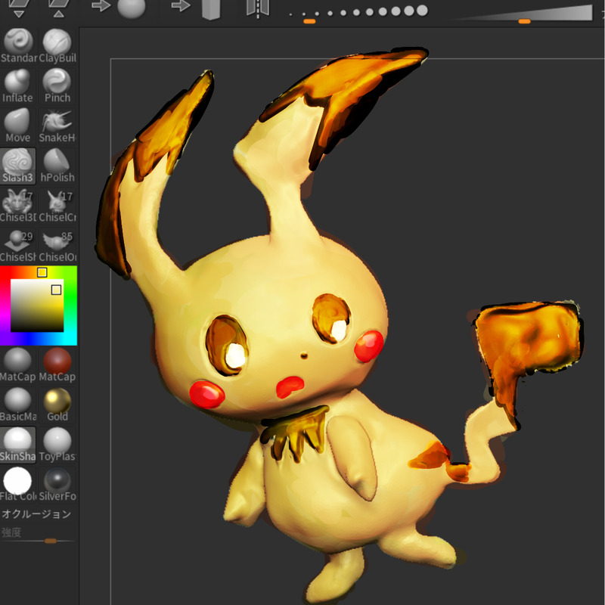Select the Standard brush
Viewport: 605px width, 605px height.
17,46
